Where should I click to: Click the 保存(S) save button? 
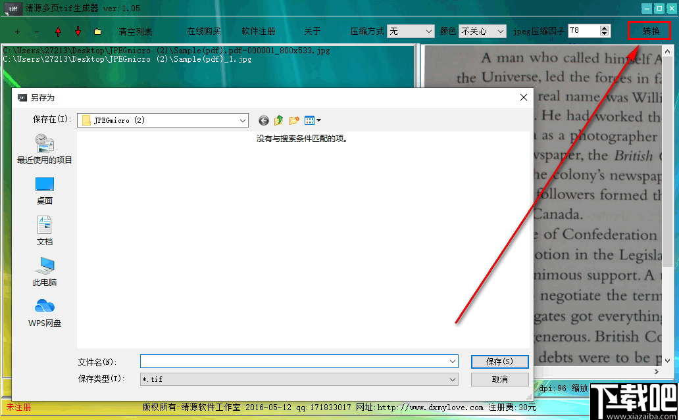(x=500, y=362)
